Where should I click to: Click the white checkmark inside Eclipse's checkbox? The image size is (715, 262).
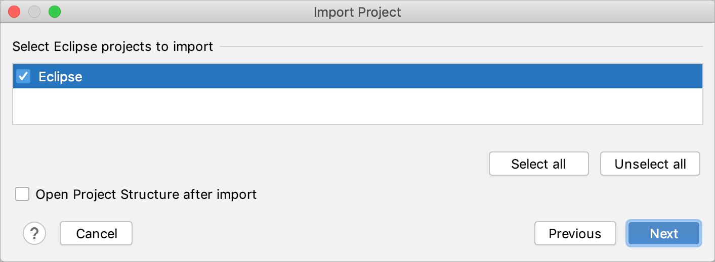coord(23,76)
